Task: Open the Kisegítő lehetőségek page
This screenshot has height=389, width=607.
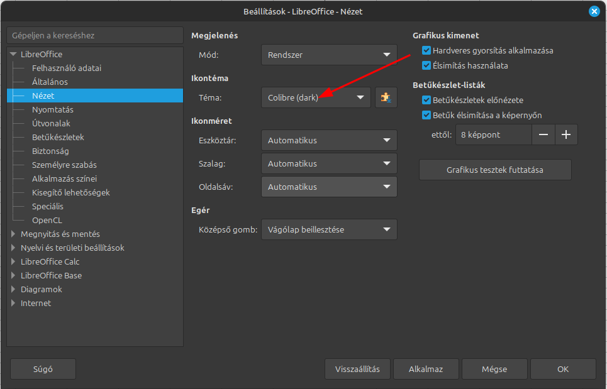Action: click(x=71, y=192)
